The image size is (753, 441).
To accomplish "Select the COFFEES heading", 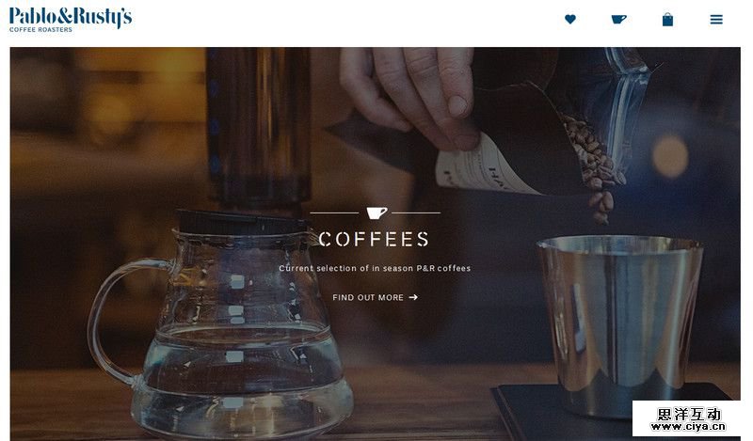I will [374, 239].
